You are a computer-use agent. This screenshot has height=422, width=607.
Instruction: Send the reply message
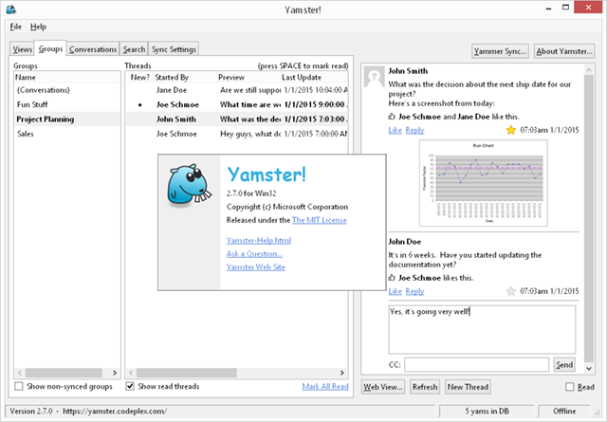pyautogui.click(x=564, y=365)
